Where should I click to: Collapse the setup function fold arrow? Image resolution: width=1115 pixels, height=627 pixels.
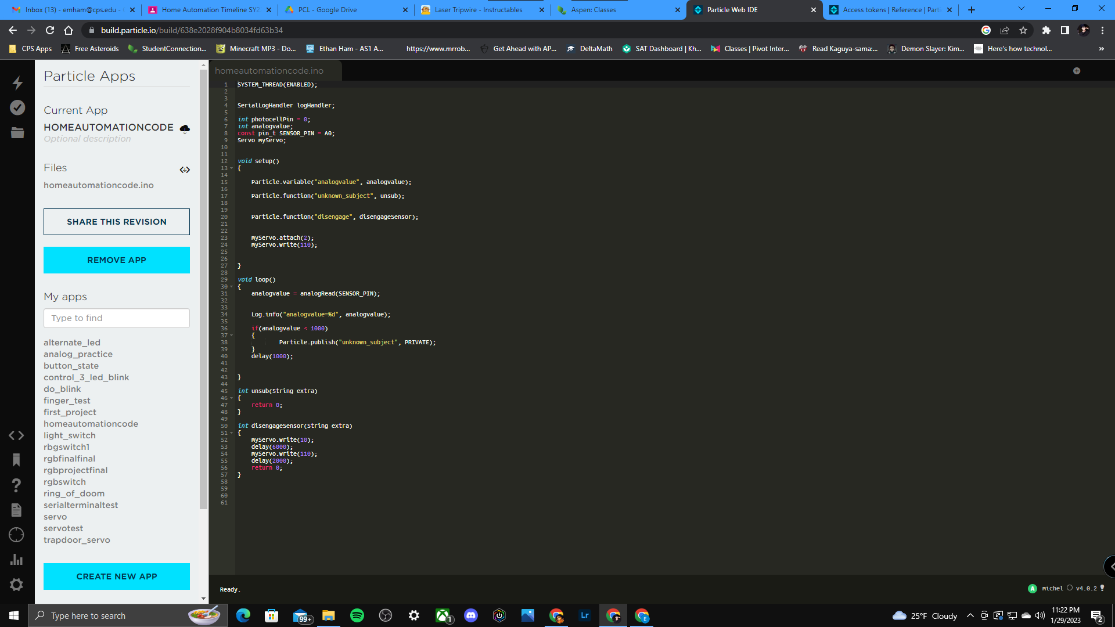(231, 168)
